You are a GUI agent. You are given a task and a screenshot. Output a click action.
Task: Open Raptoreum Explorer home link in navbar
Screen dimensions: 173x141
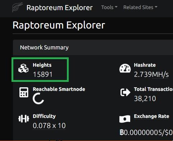[60, 8]
